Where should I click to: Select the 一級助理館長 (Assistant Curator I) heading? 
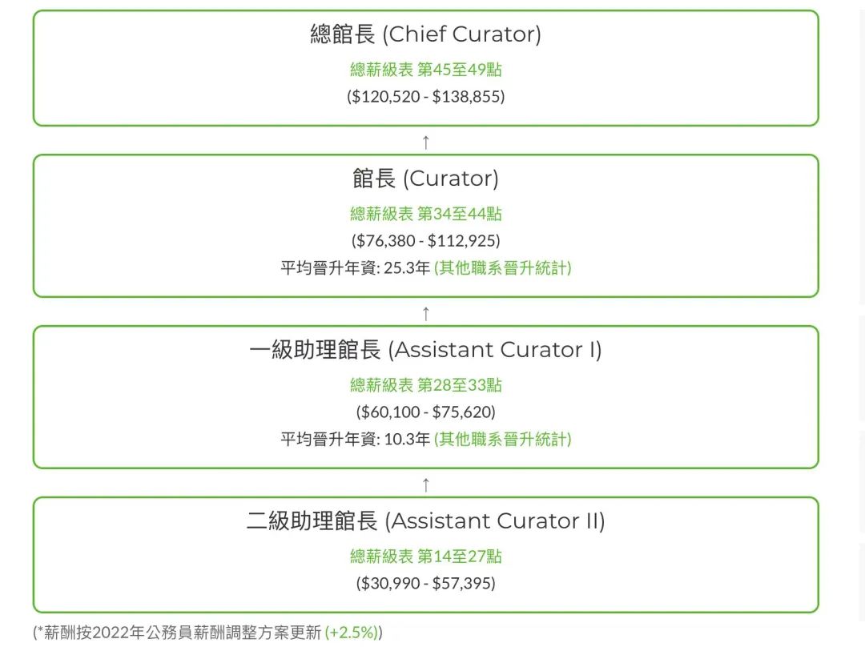pyautogui.click(x=425, y=350)
